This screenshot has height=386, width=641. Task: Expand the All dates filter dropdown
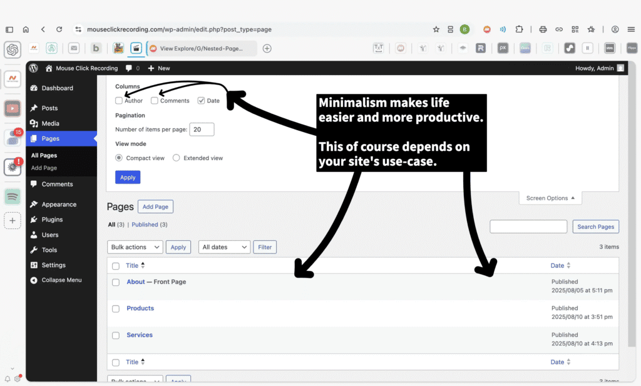pos(224,247)
